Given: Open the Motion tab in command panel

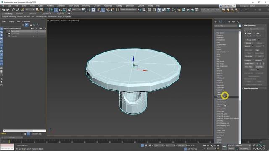Looking at the screenshot, I should tap(229, 21).
